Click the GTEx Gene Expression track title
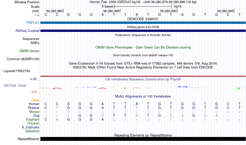 pos(143,63)
